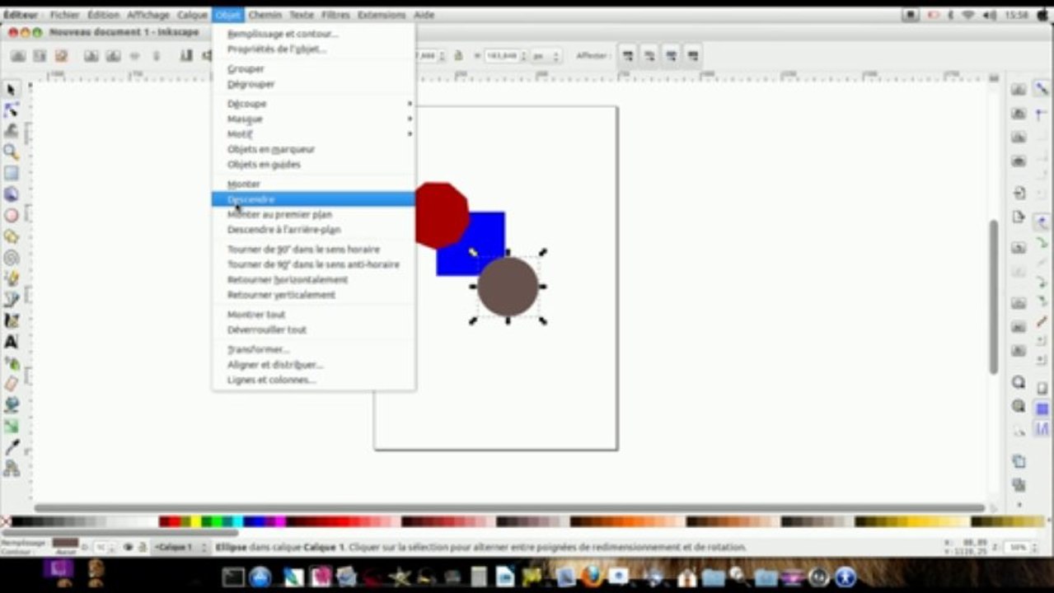
Task: Choose Tourner de 90° dans le sens horaire
Action: click(x=313, y=249)
